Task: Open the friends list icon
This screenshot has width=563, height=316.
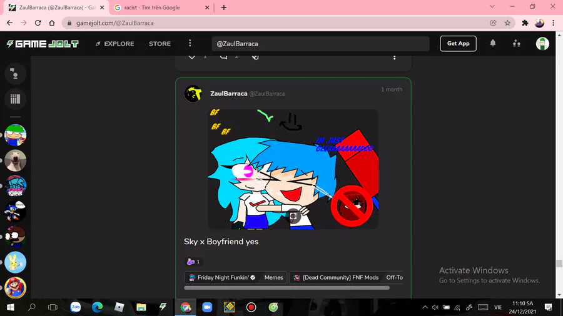Action: coord(516,43)
